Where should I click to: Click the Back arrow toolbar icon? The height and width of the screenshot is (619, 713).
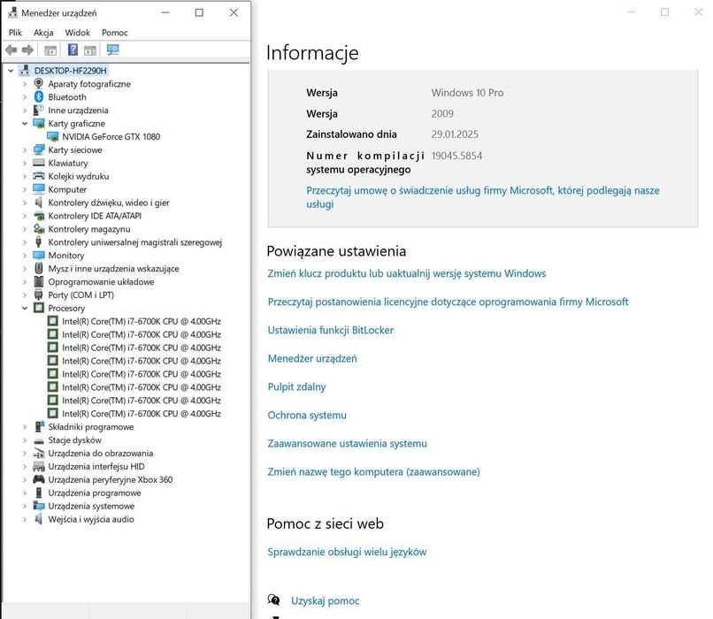[11, 50]
